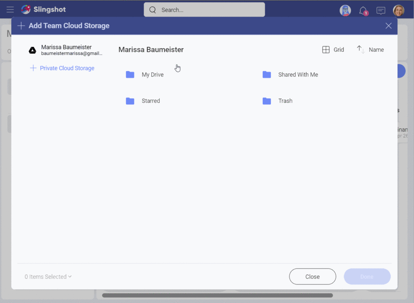Open the user profile photo

click(x=398, y=11)
